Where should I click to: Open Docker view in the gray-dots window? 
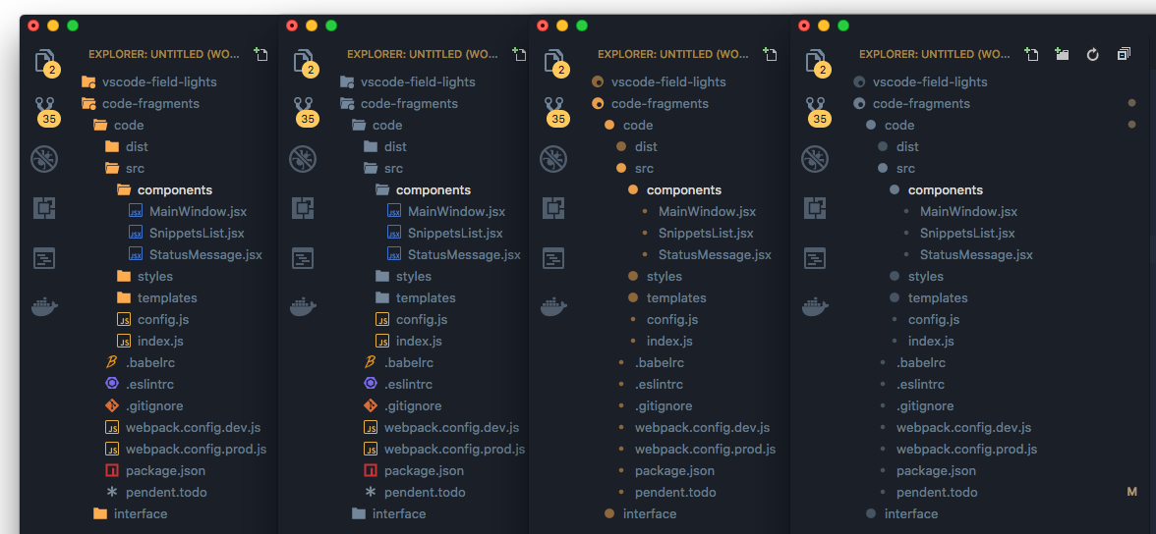[x=816, y=306]
